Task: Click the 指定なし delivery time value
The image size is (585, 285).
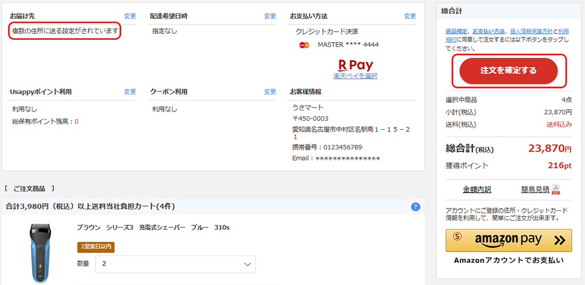Action: point(164,32)
